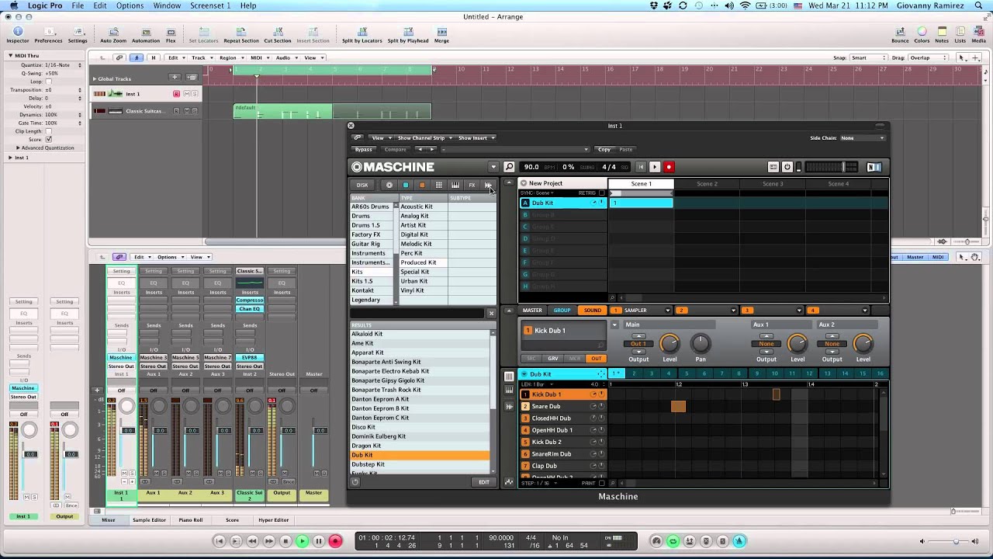Start playback with Maschine's play button
Screen dimensions: 993x559
coord(655,167)
